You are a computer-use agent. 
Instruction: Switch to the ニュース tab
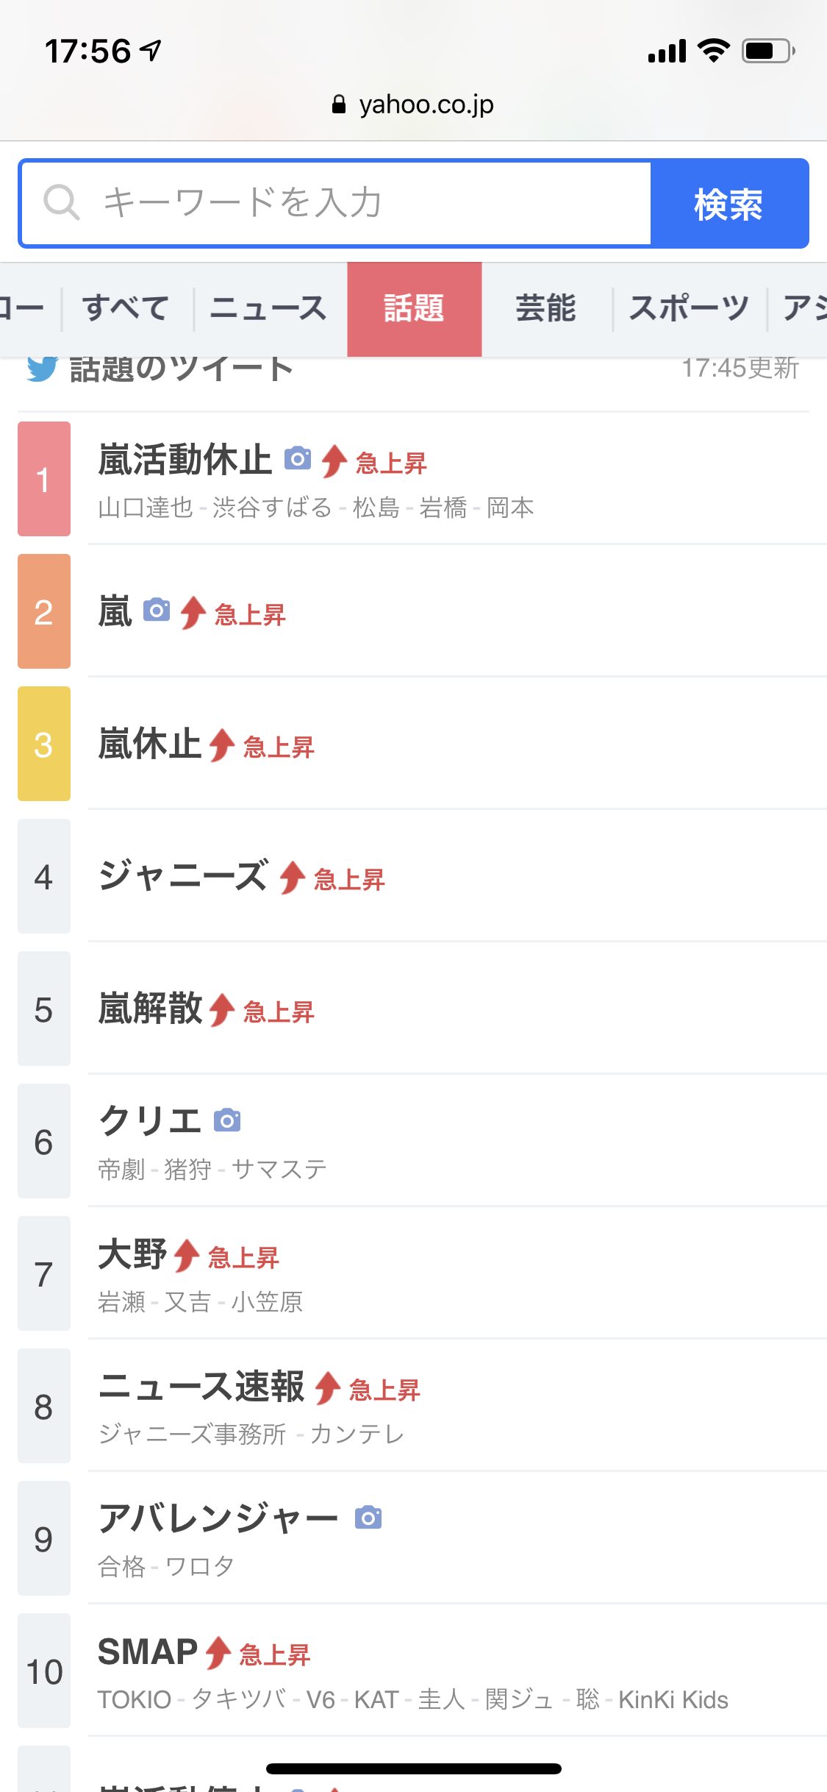tap(268, 308)
